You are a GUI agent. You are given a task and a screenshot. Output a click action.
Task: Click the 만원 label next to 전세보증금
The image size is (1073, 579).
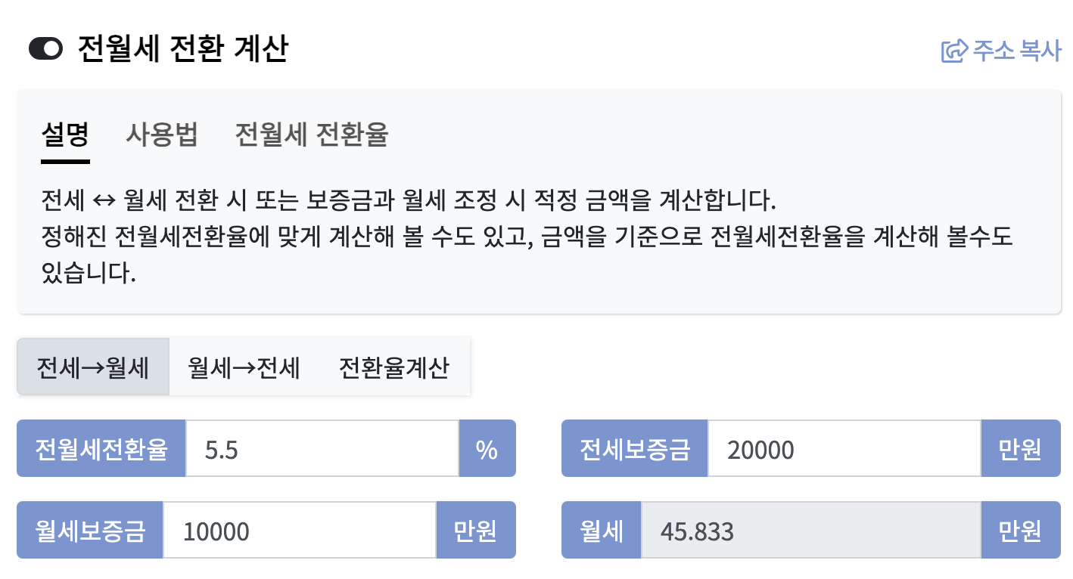[x=1021, y=448]
